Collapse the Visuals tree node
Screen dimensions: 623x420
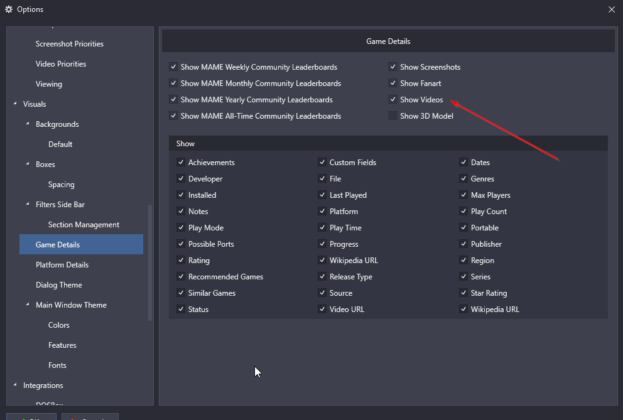point(15,104)
